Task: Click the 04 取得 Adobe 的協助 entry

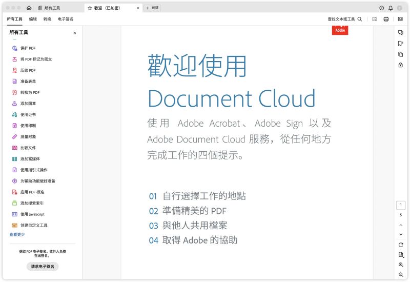Action: pos(193,240)
